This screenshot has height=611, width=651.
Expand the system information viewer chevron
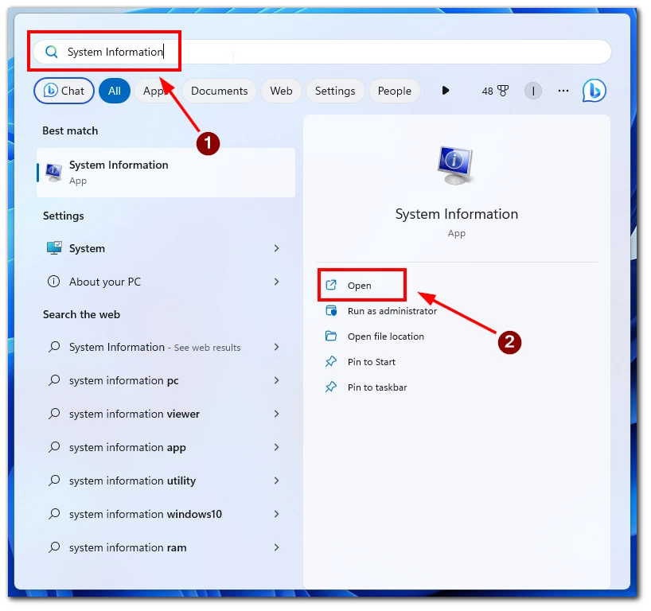[276, 414]
